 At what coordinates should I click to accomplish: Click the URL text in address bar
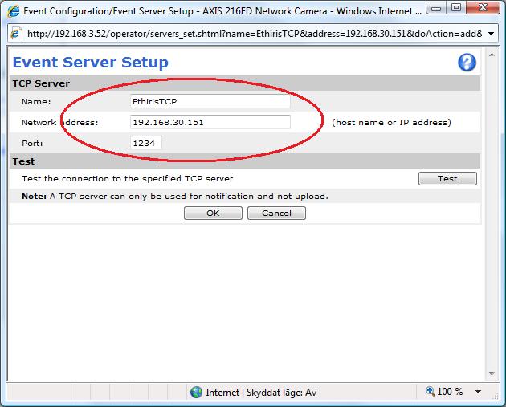click(x=255, y=34)
